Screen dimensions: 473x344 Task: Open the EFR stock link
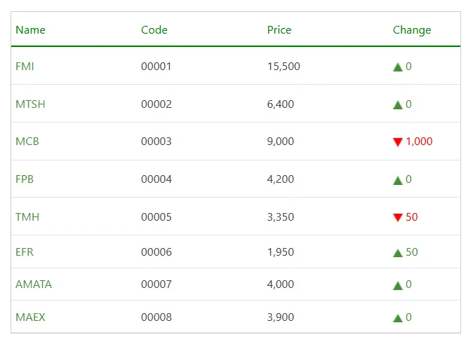tap(25, 252)
